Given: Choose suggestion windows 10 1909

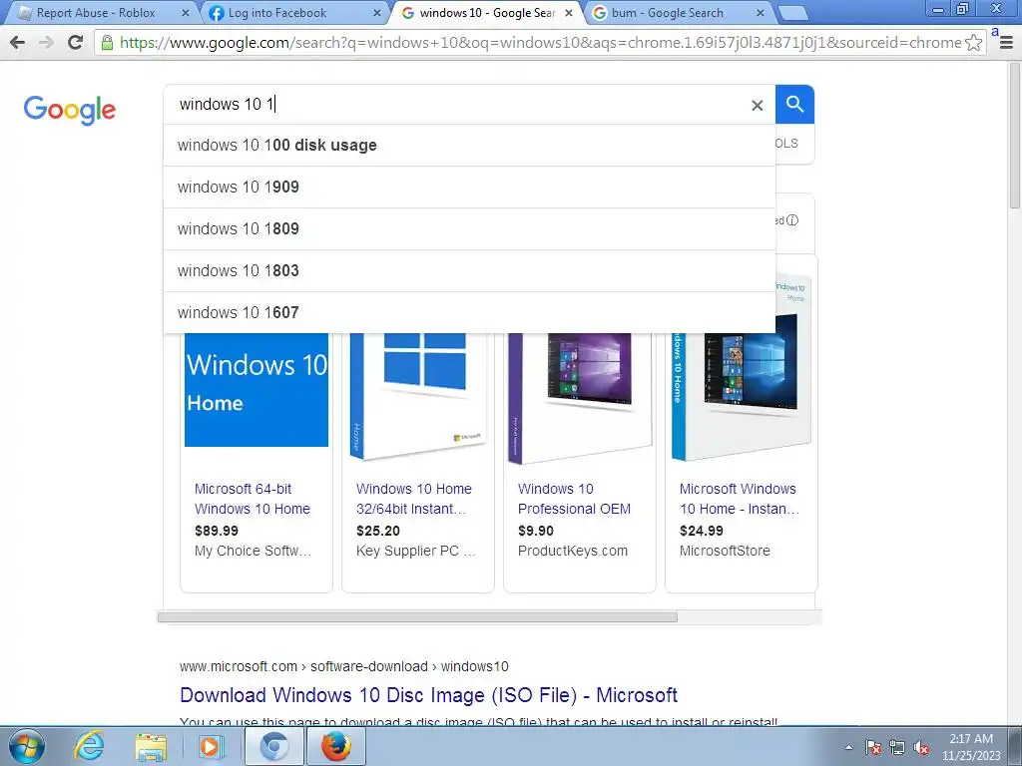Looking at the screenshot, I should tap(469, 187).
